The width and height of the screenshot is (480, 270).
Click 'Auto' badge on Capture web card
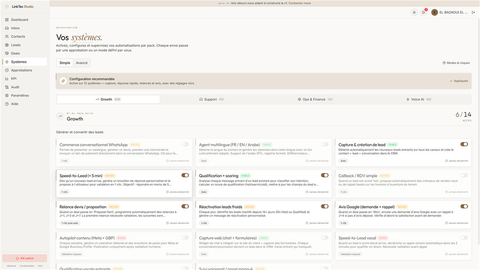pyautogui.click(x=204, y=254)
